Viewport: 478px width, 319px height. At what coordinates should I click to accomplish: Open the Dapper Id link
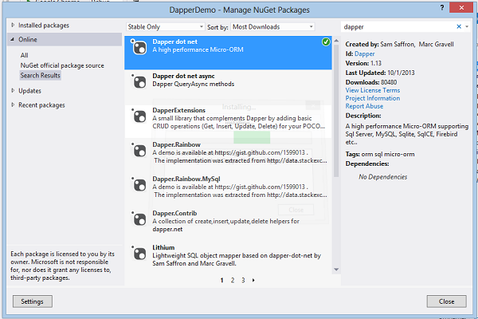(x=365, y=53)
